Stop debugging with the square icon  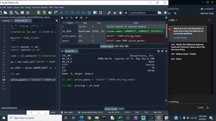(89, 13)
